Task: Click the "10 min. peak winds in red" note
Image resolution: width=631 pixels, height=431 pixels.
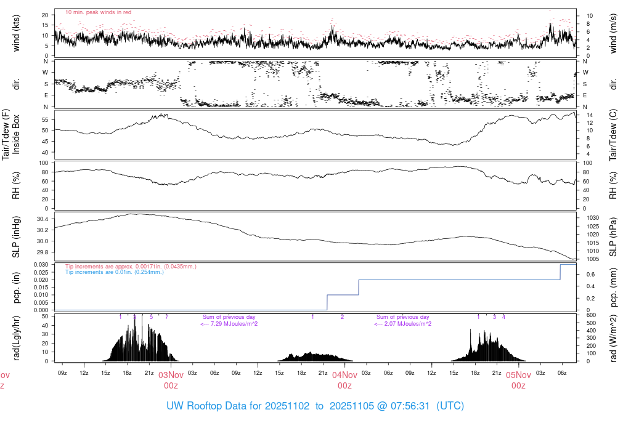Action: (98, 12)
